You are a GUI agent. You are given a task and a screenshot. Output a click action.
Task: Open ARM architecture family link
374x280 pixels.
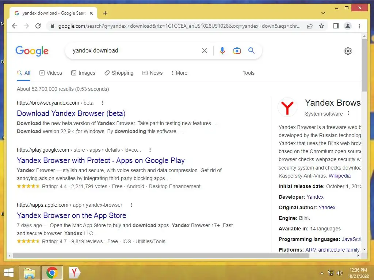coord(332,250)
